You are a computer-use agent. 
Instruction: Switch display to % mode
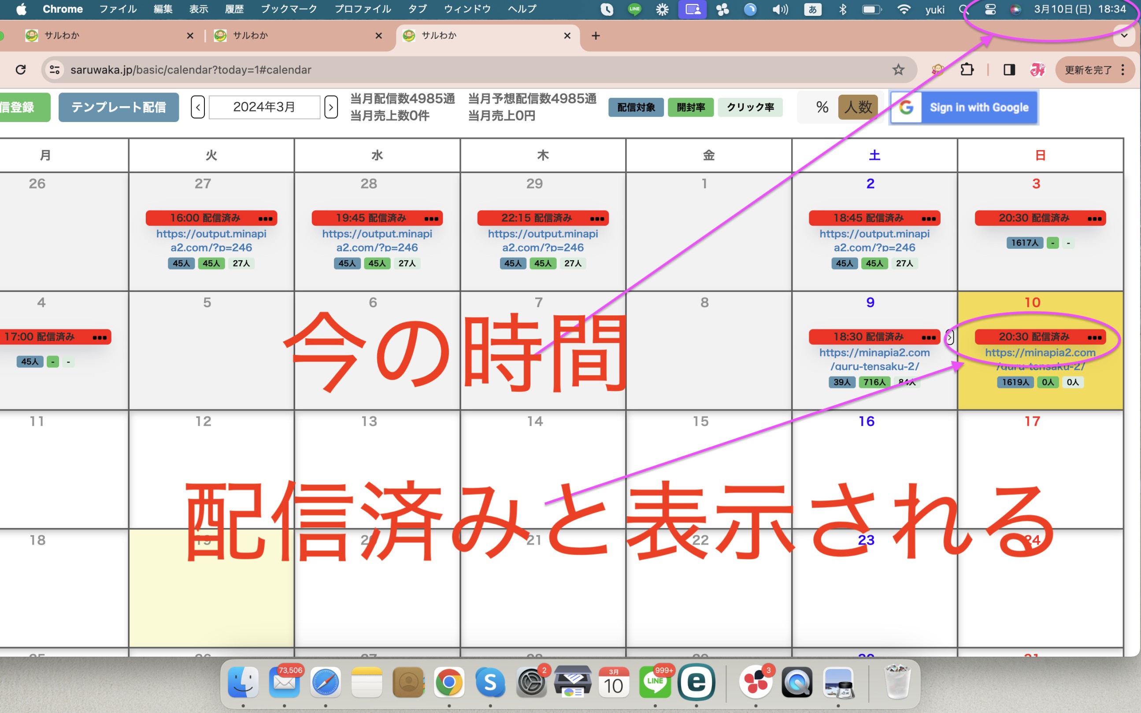coord(822,107)
